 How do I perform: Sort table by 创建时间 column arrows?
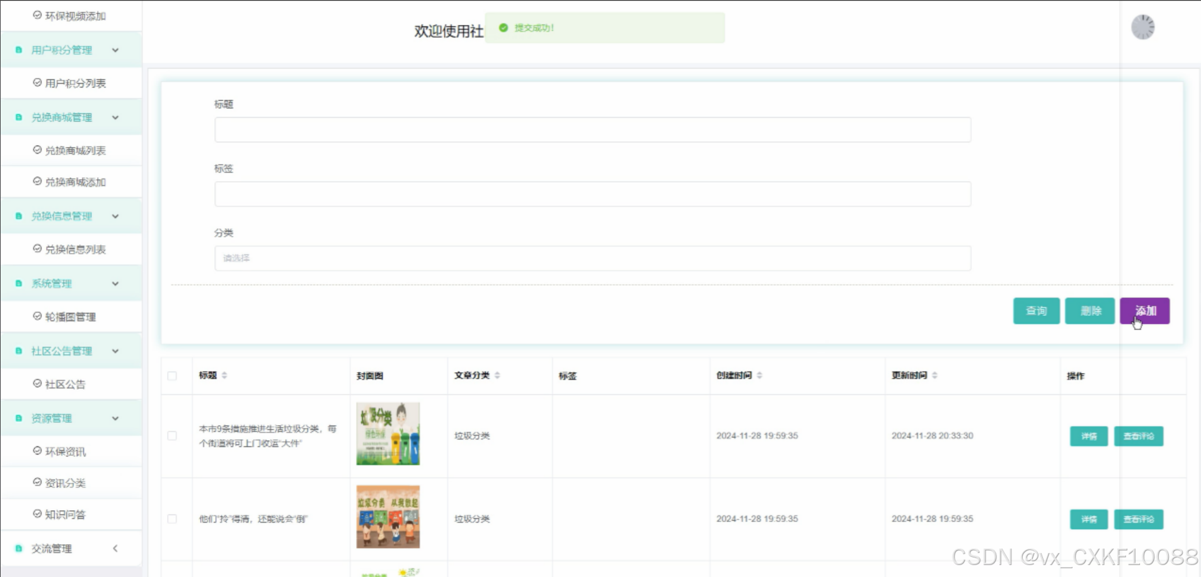click(x=759, y=375)
